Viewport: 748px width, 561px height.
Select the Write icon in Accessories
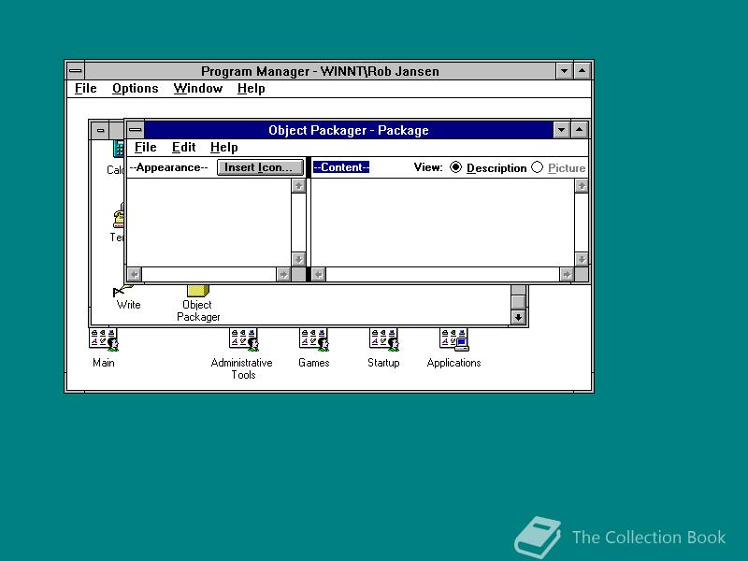point(128,298)
